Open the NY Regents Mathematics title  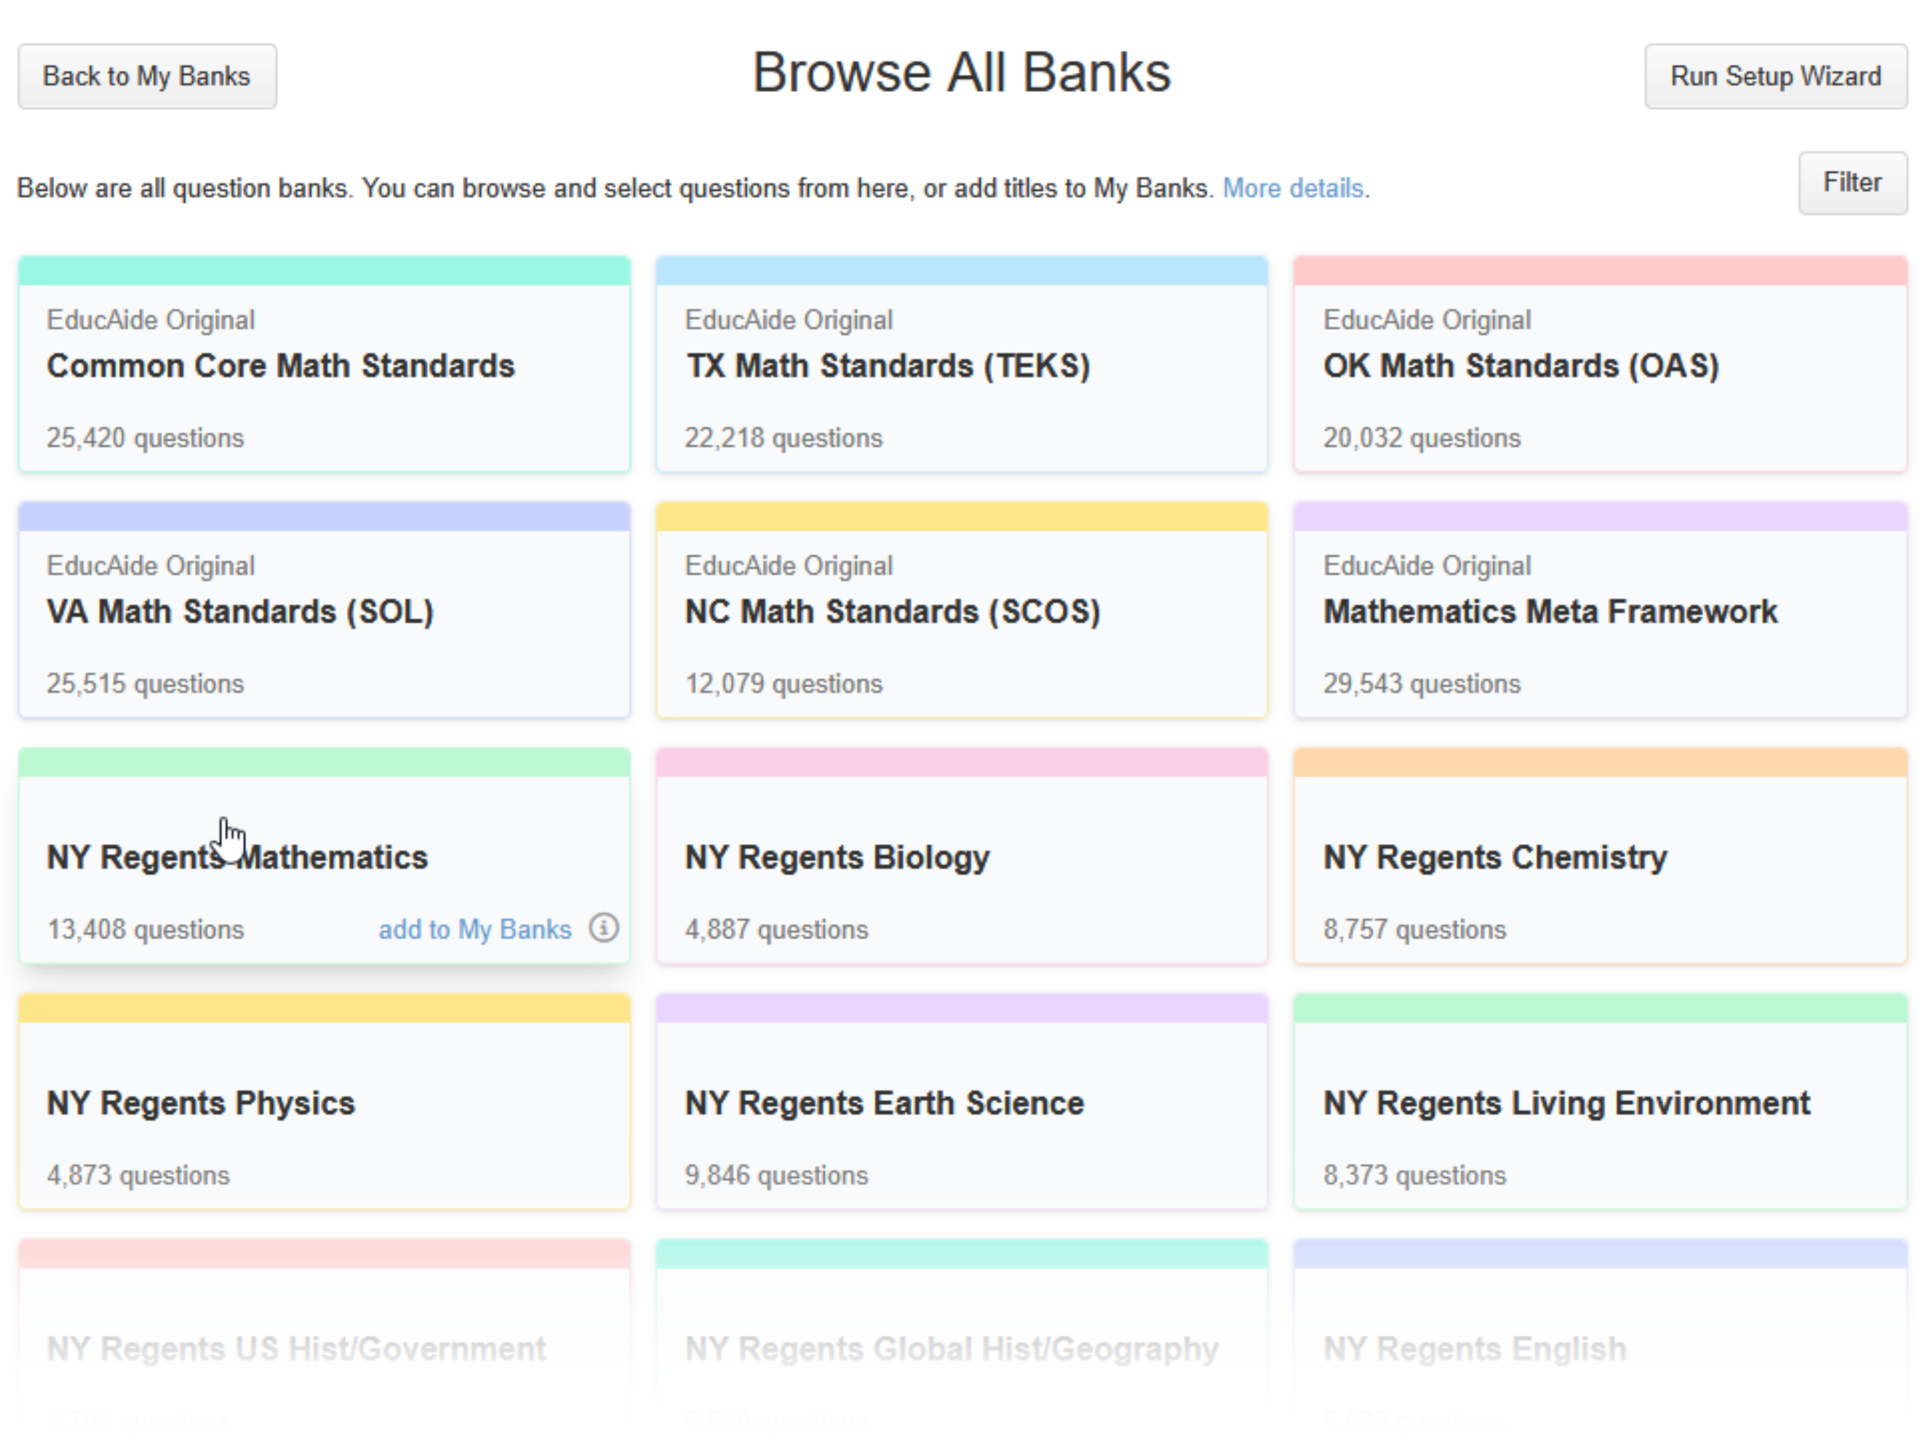[237, 857]
